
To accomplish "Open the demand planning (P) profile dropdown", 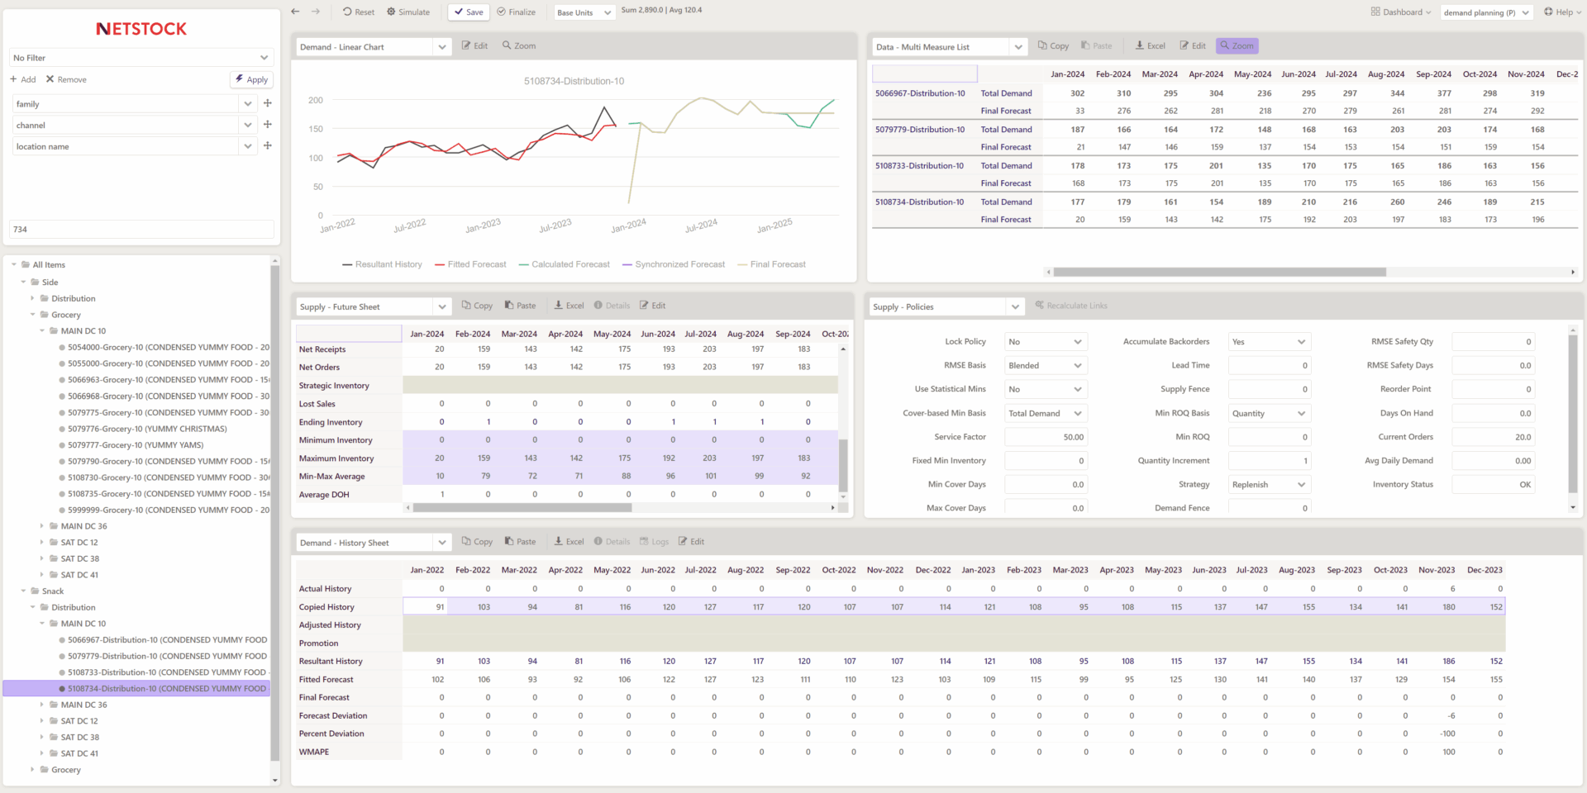I will click(1486, 12).
